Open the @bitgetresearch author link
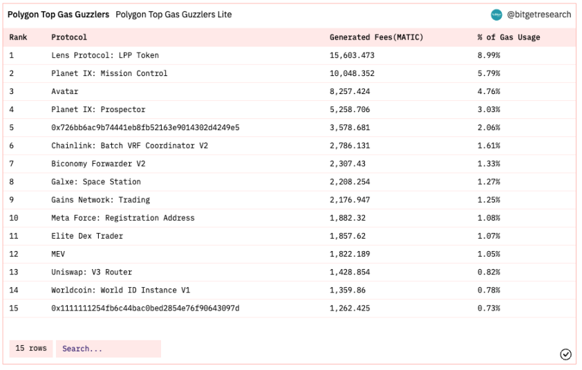Viewport: 582px width, 370px height. click(539, 15)
